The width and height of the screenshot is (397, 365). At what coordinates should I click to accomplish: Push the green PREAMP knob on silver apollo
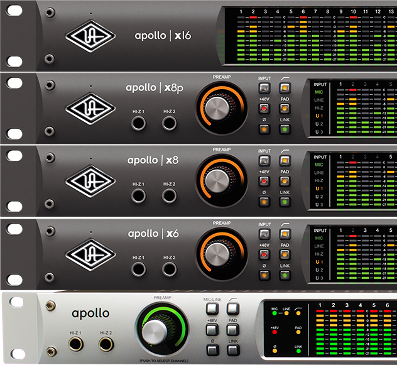[x=155, y=331]
